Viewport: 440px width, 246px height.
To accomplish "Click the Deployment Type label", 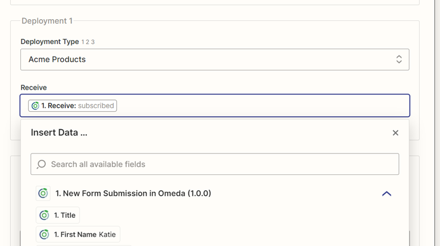I will coord(49,42).
